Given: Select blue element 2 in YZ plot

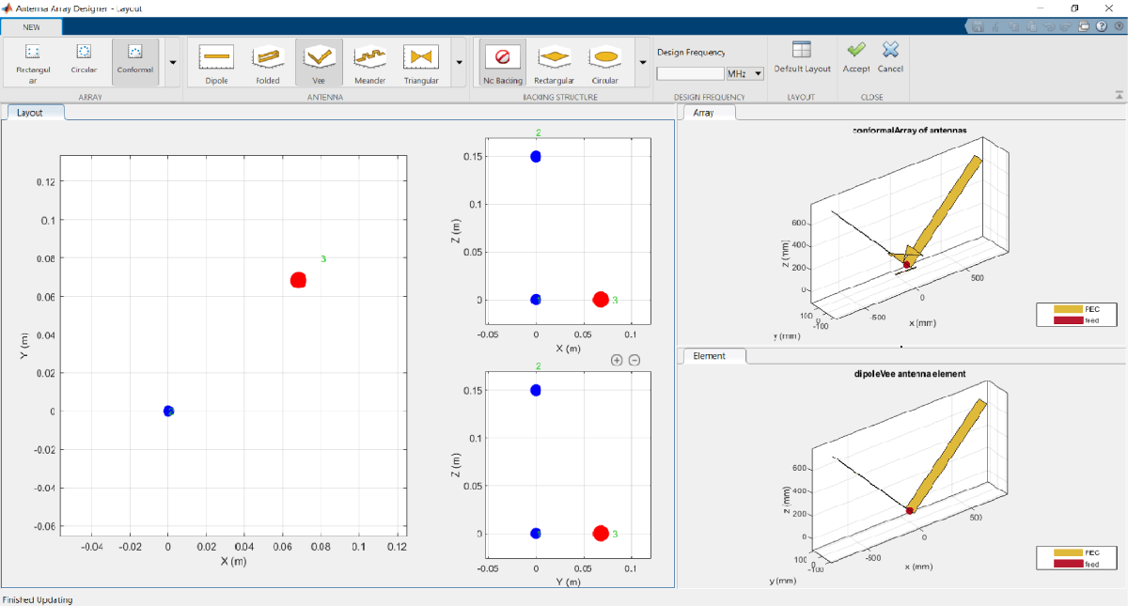Looking at the screenshot, I should point(536,390).
